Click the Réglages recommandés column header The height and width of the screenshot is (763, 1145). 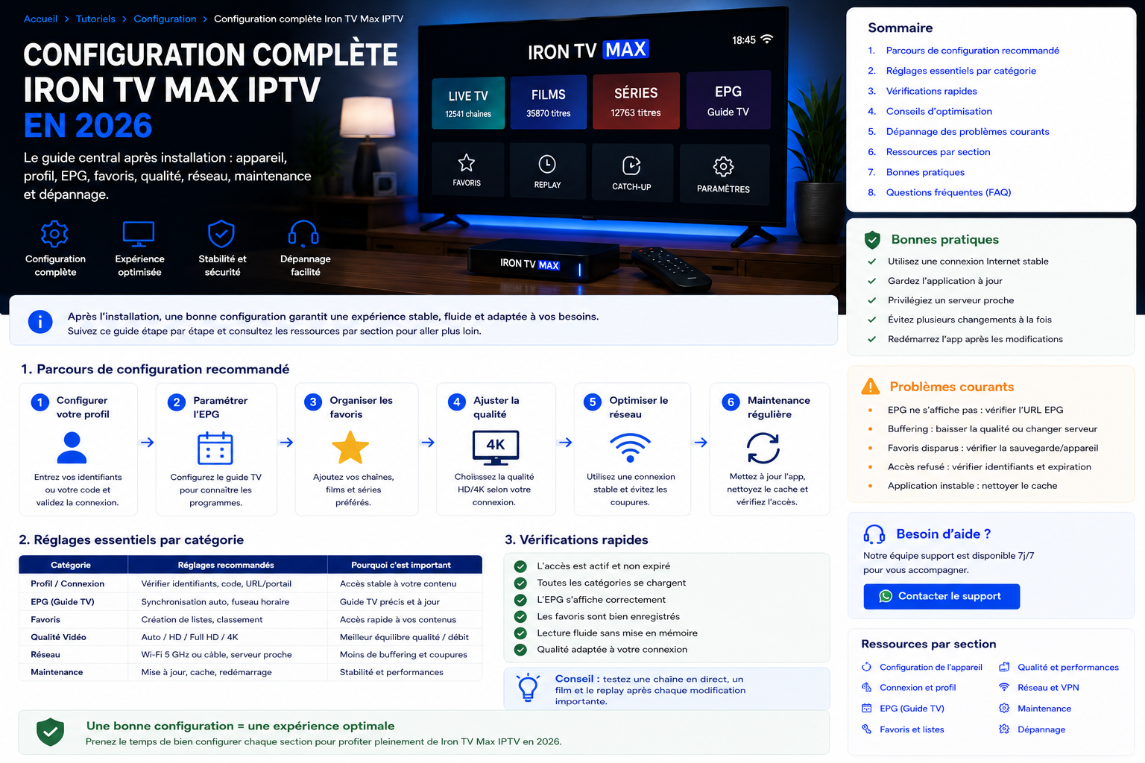[x=226, y=565]
